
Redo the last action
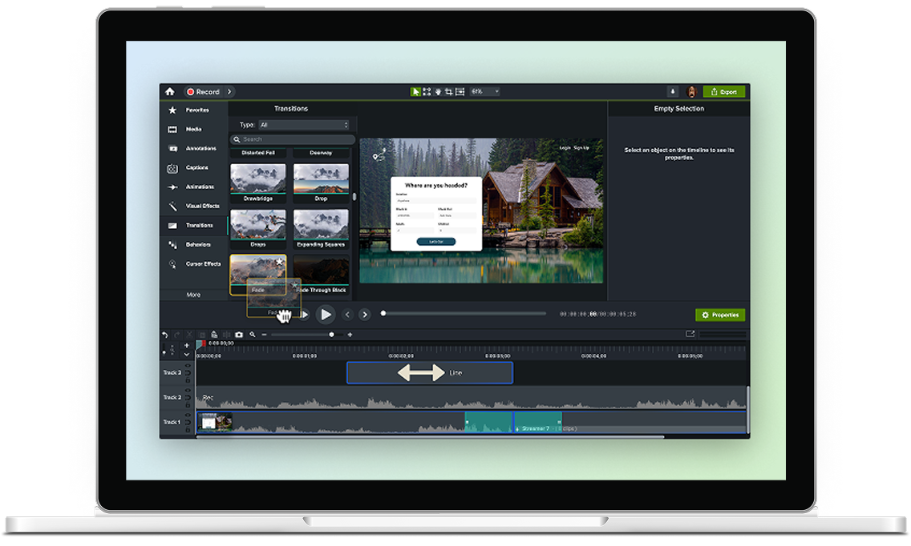(x=177, y=335)
